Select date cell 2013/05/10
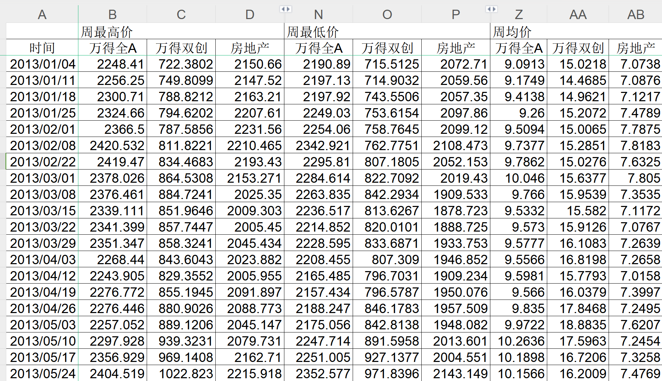This screenshot has height=381, width=662. (x=42, y=341)
